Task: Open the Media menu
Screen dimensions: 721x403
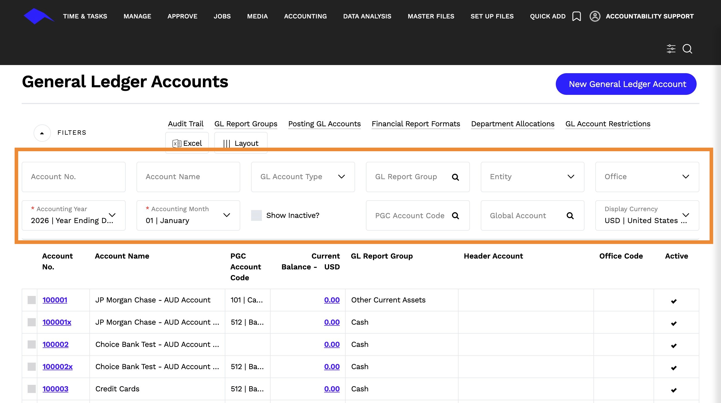Action: 258,16
